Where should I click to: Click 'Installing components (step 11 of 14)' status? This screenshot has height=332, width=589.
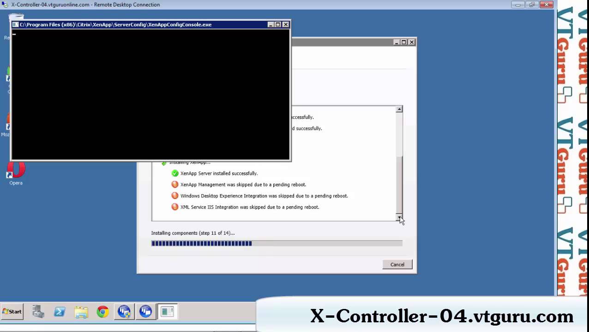pyautogui.click(x=193, y=233)
